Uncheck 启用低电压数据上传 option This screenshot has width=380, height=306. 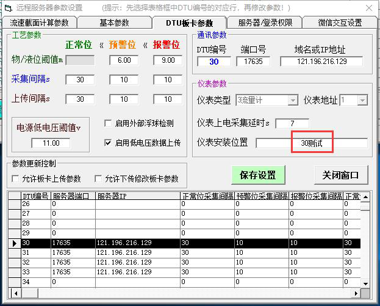coord(108,143)
